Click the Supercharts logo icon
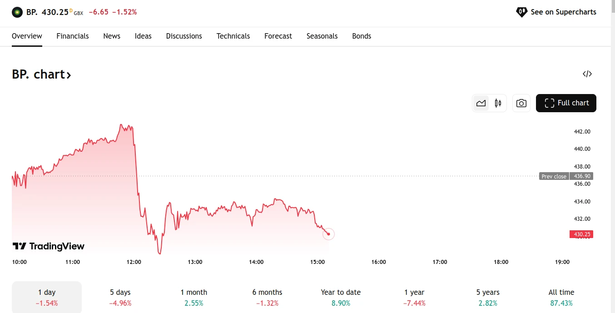This screenshot has width=615, height=313. [521, 12]
